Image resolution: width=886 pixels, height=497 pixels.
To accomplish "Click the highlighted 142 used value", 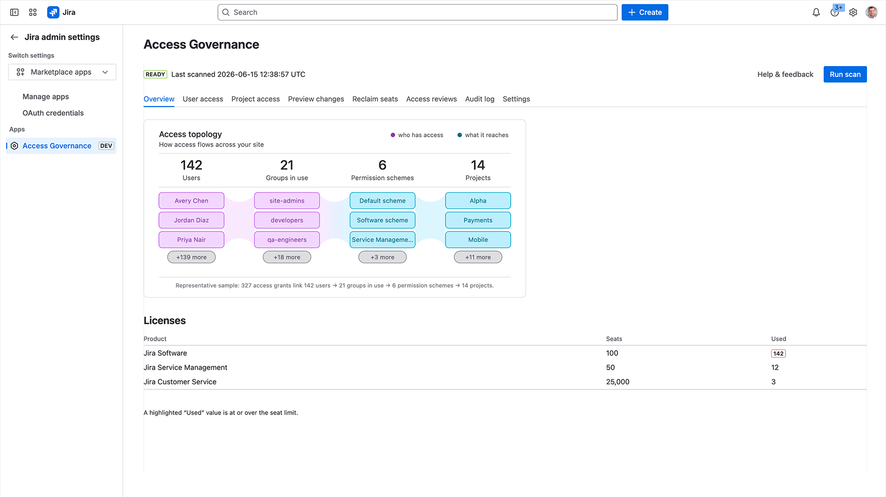I will coord(778,354).
